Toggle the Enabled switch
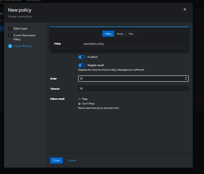204x174 pixels. [81, 57]
